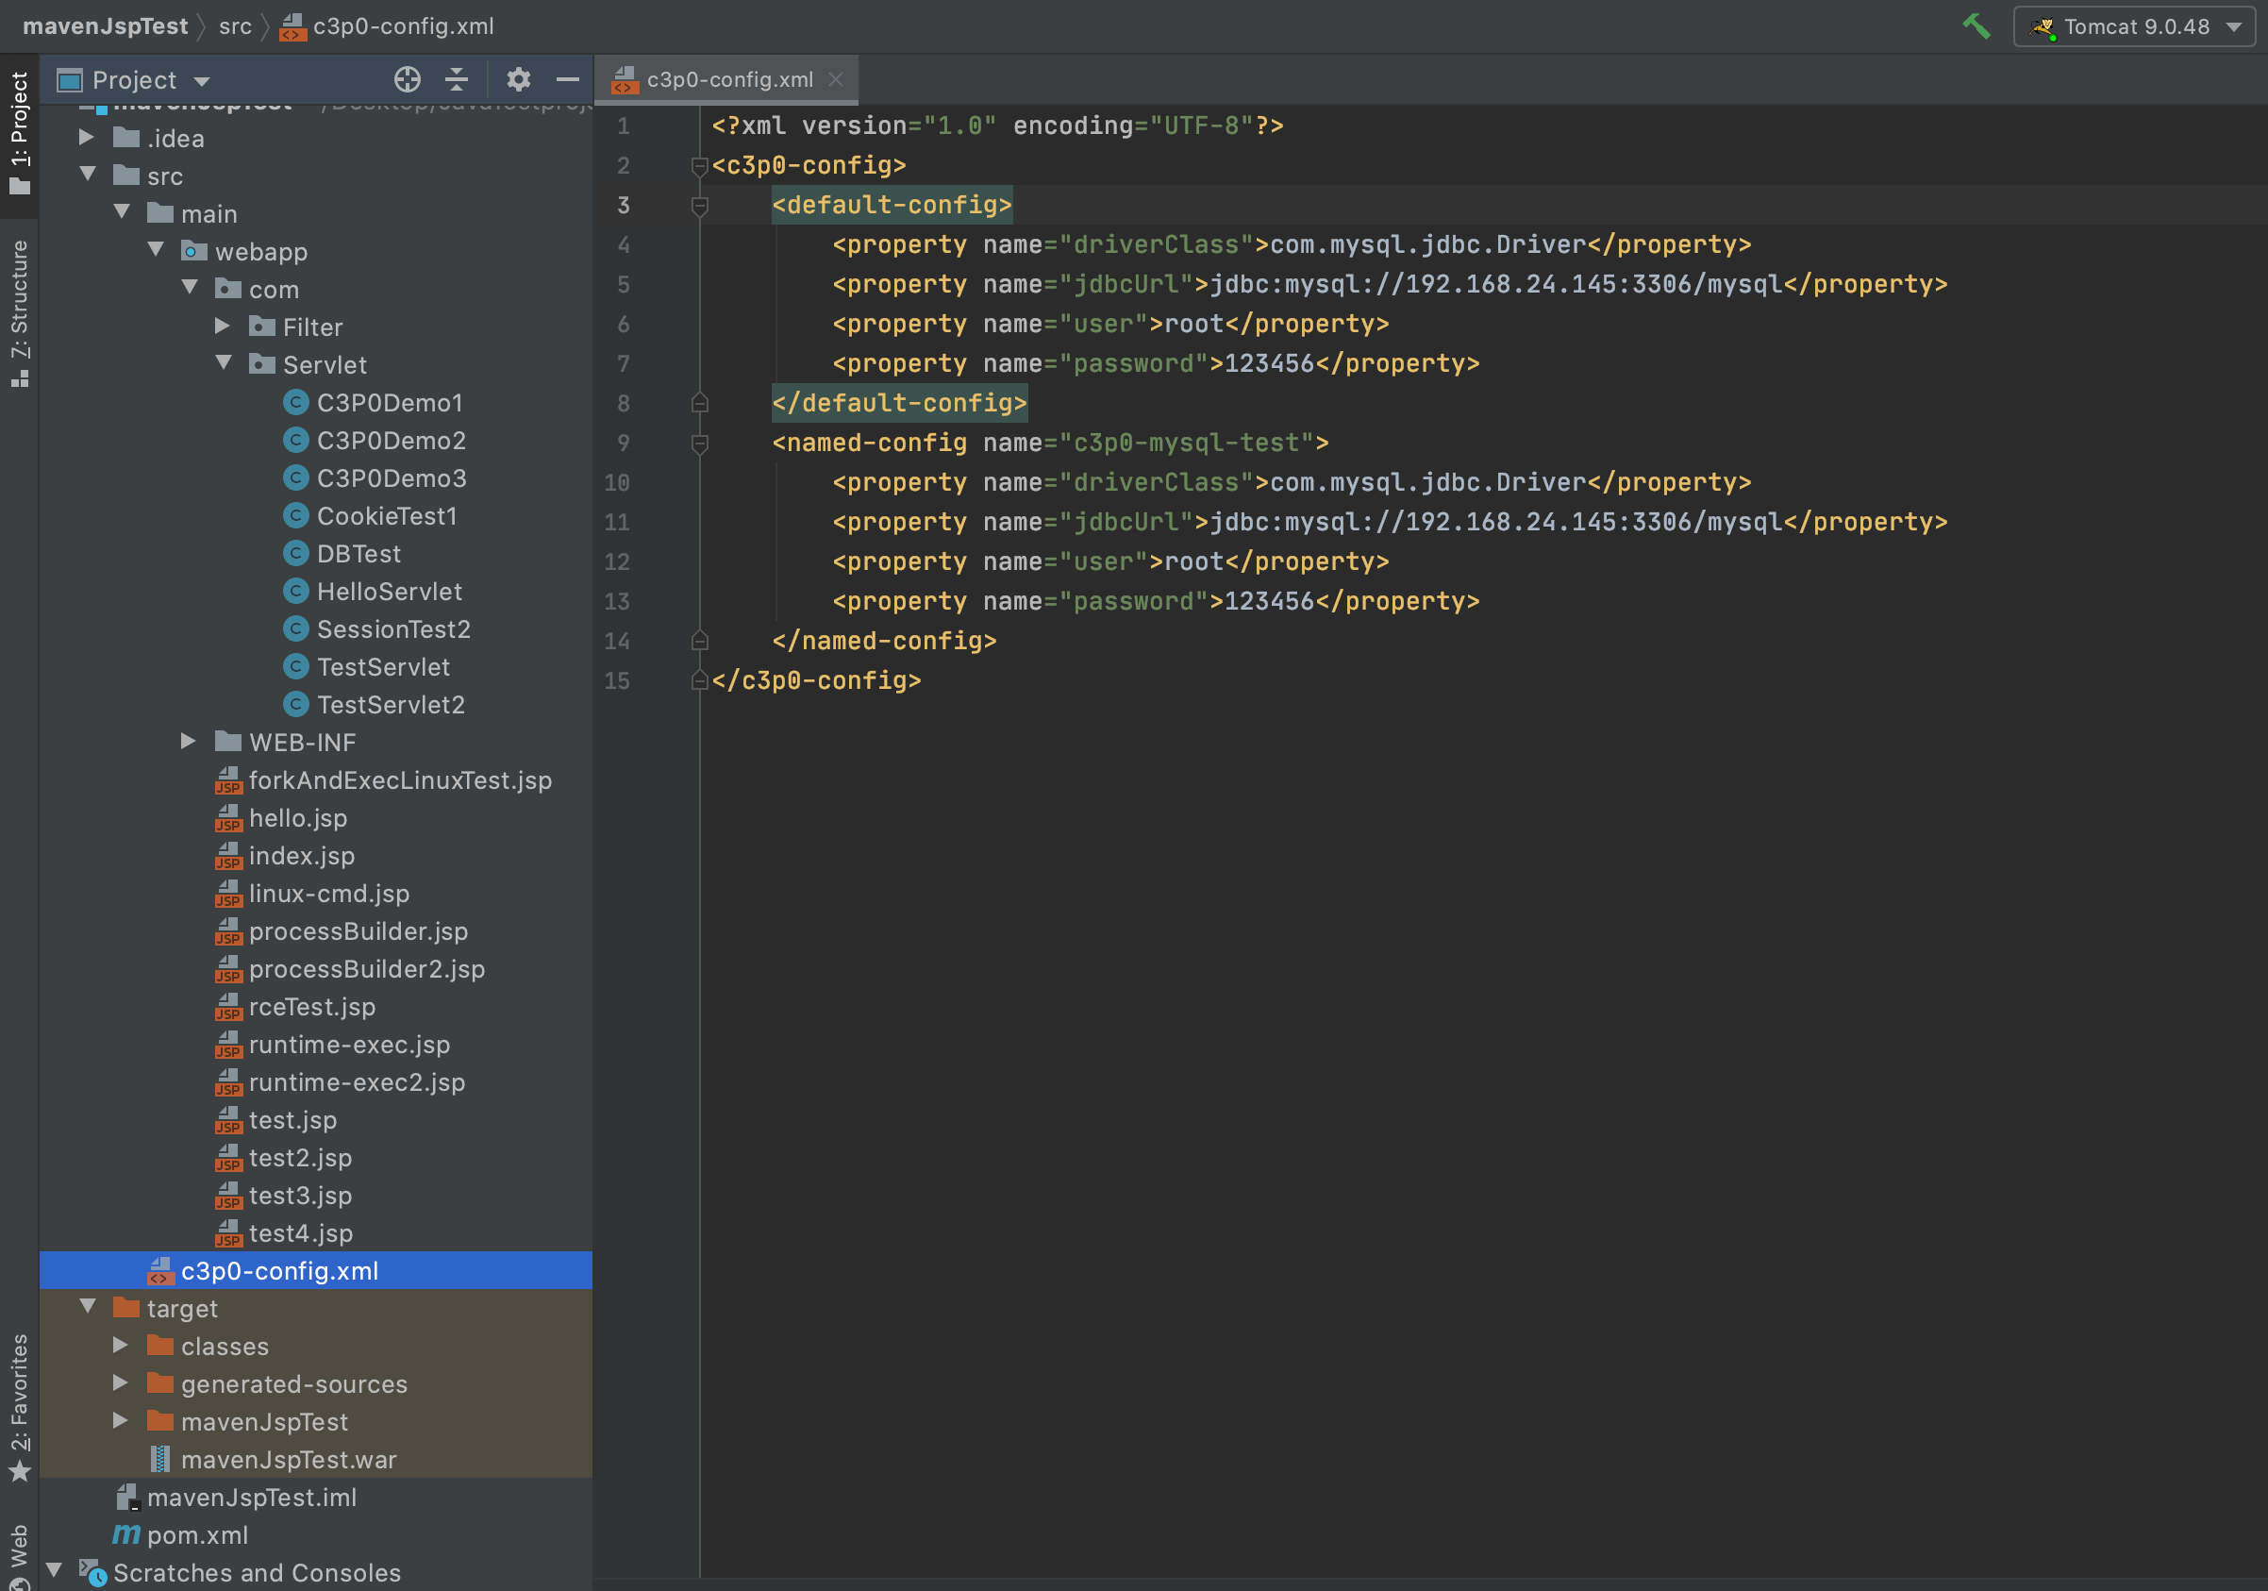This screenshot has width=2268, height=1591.
Task: Open the Structure tool window tab
Action: pyautogui.click(x=20, y=311)
